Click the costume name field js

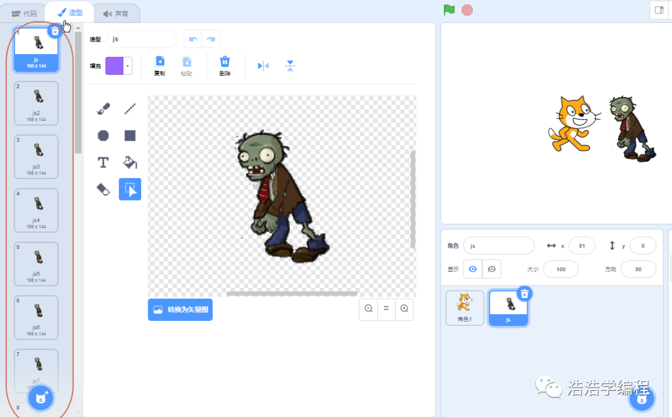tap(141, 39)
